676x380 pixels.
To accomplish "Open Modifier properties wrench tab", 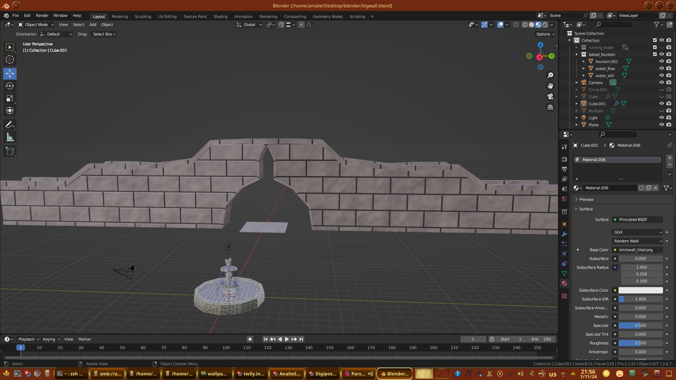I will pos(564,234).
